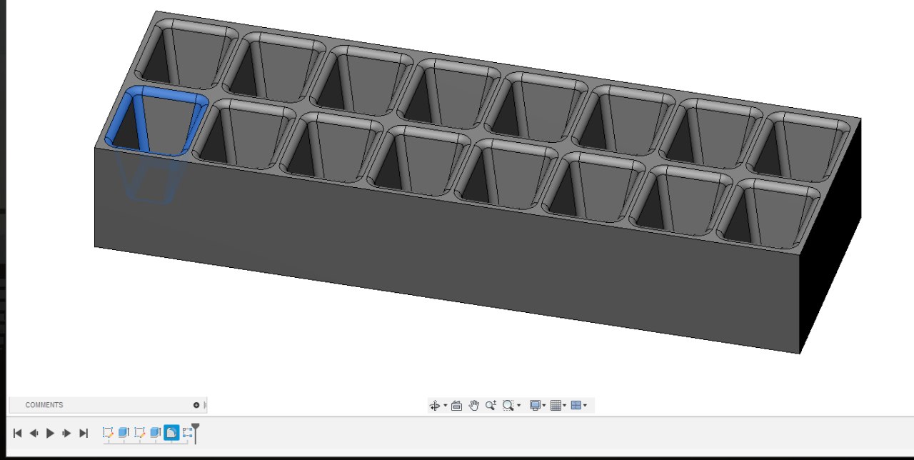Select the rectangular pattern feature in timeline

tap(187, 433)
